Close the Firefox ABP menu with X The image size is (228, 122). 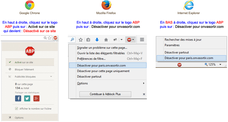coord(144,94)
